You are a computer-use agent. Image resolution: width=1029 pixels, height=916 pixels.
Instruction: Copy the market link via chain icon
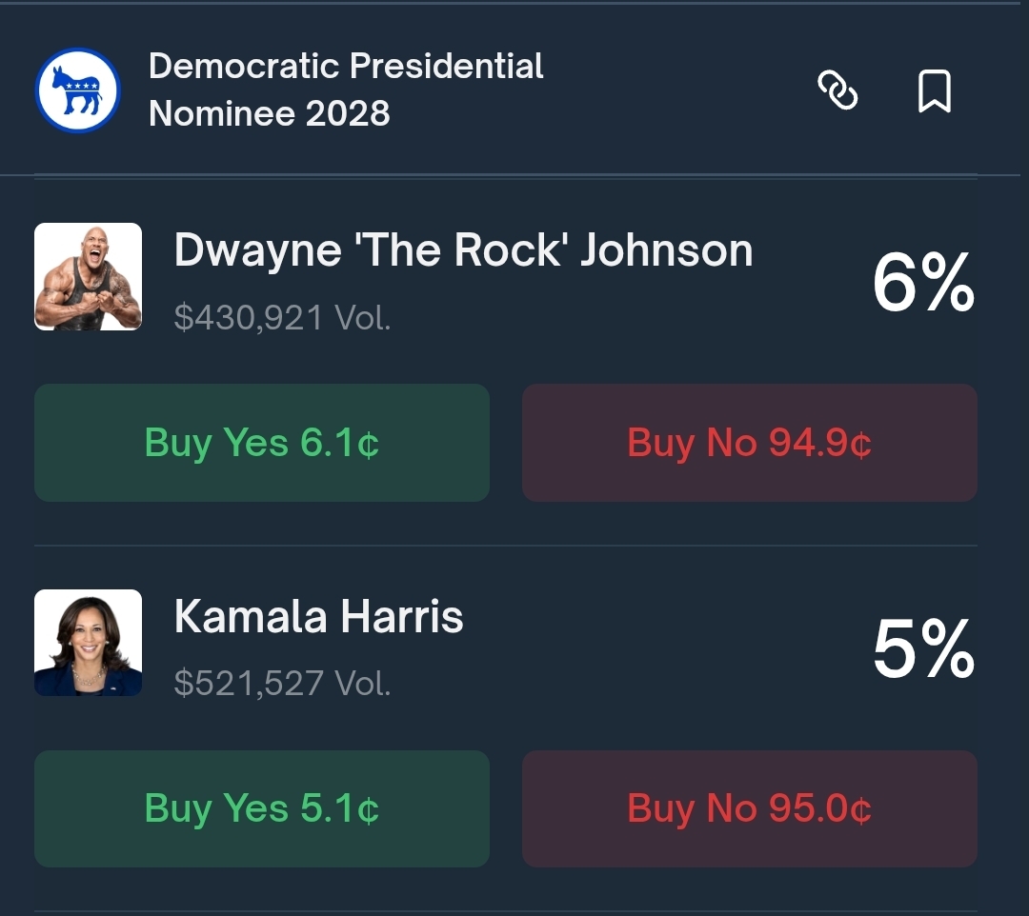tap(837, 91)
